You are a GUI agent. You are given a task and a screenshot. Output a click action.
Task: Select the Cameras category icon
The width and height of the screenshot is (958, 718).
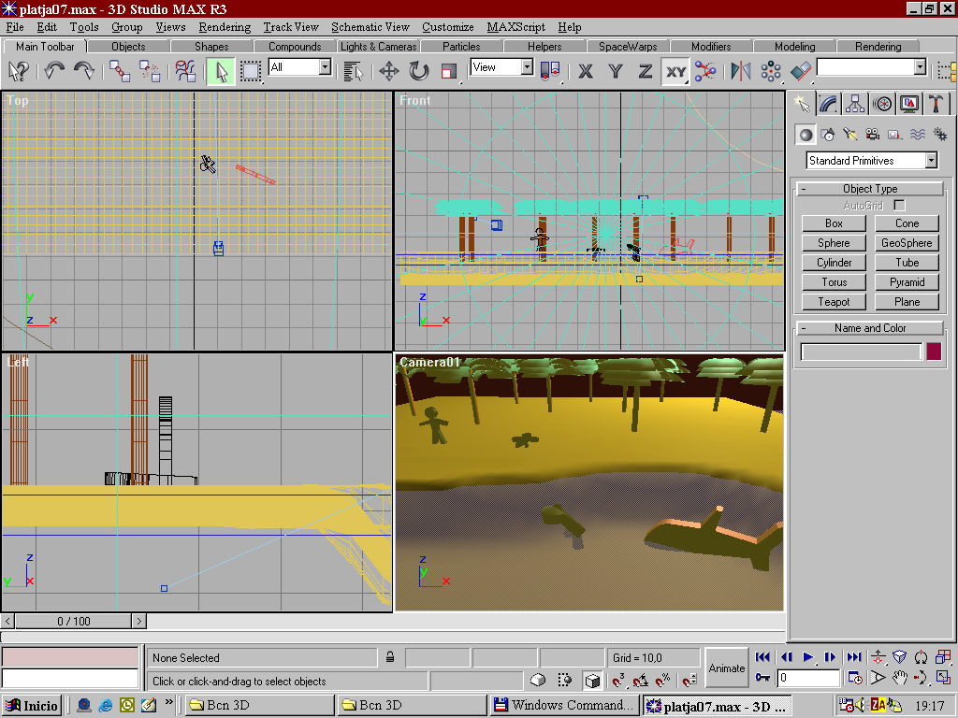[x=872, y=135]
